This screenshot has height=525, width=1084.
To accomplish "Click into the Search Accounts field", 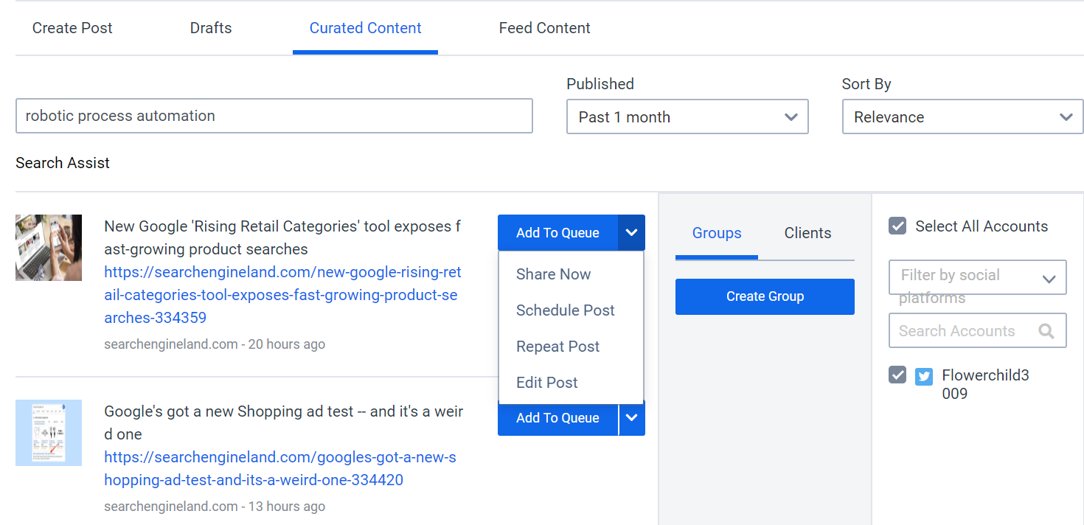I will pos(978,331).
